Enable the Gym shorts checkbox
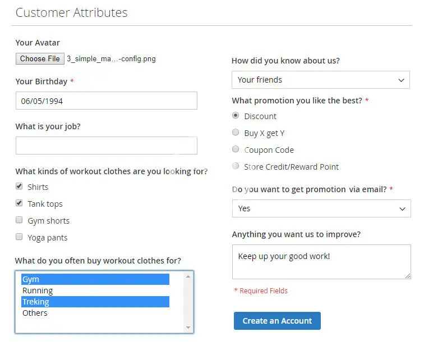Image resolution: width=424 pixels, height=345 pixels. 20,220
